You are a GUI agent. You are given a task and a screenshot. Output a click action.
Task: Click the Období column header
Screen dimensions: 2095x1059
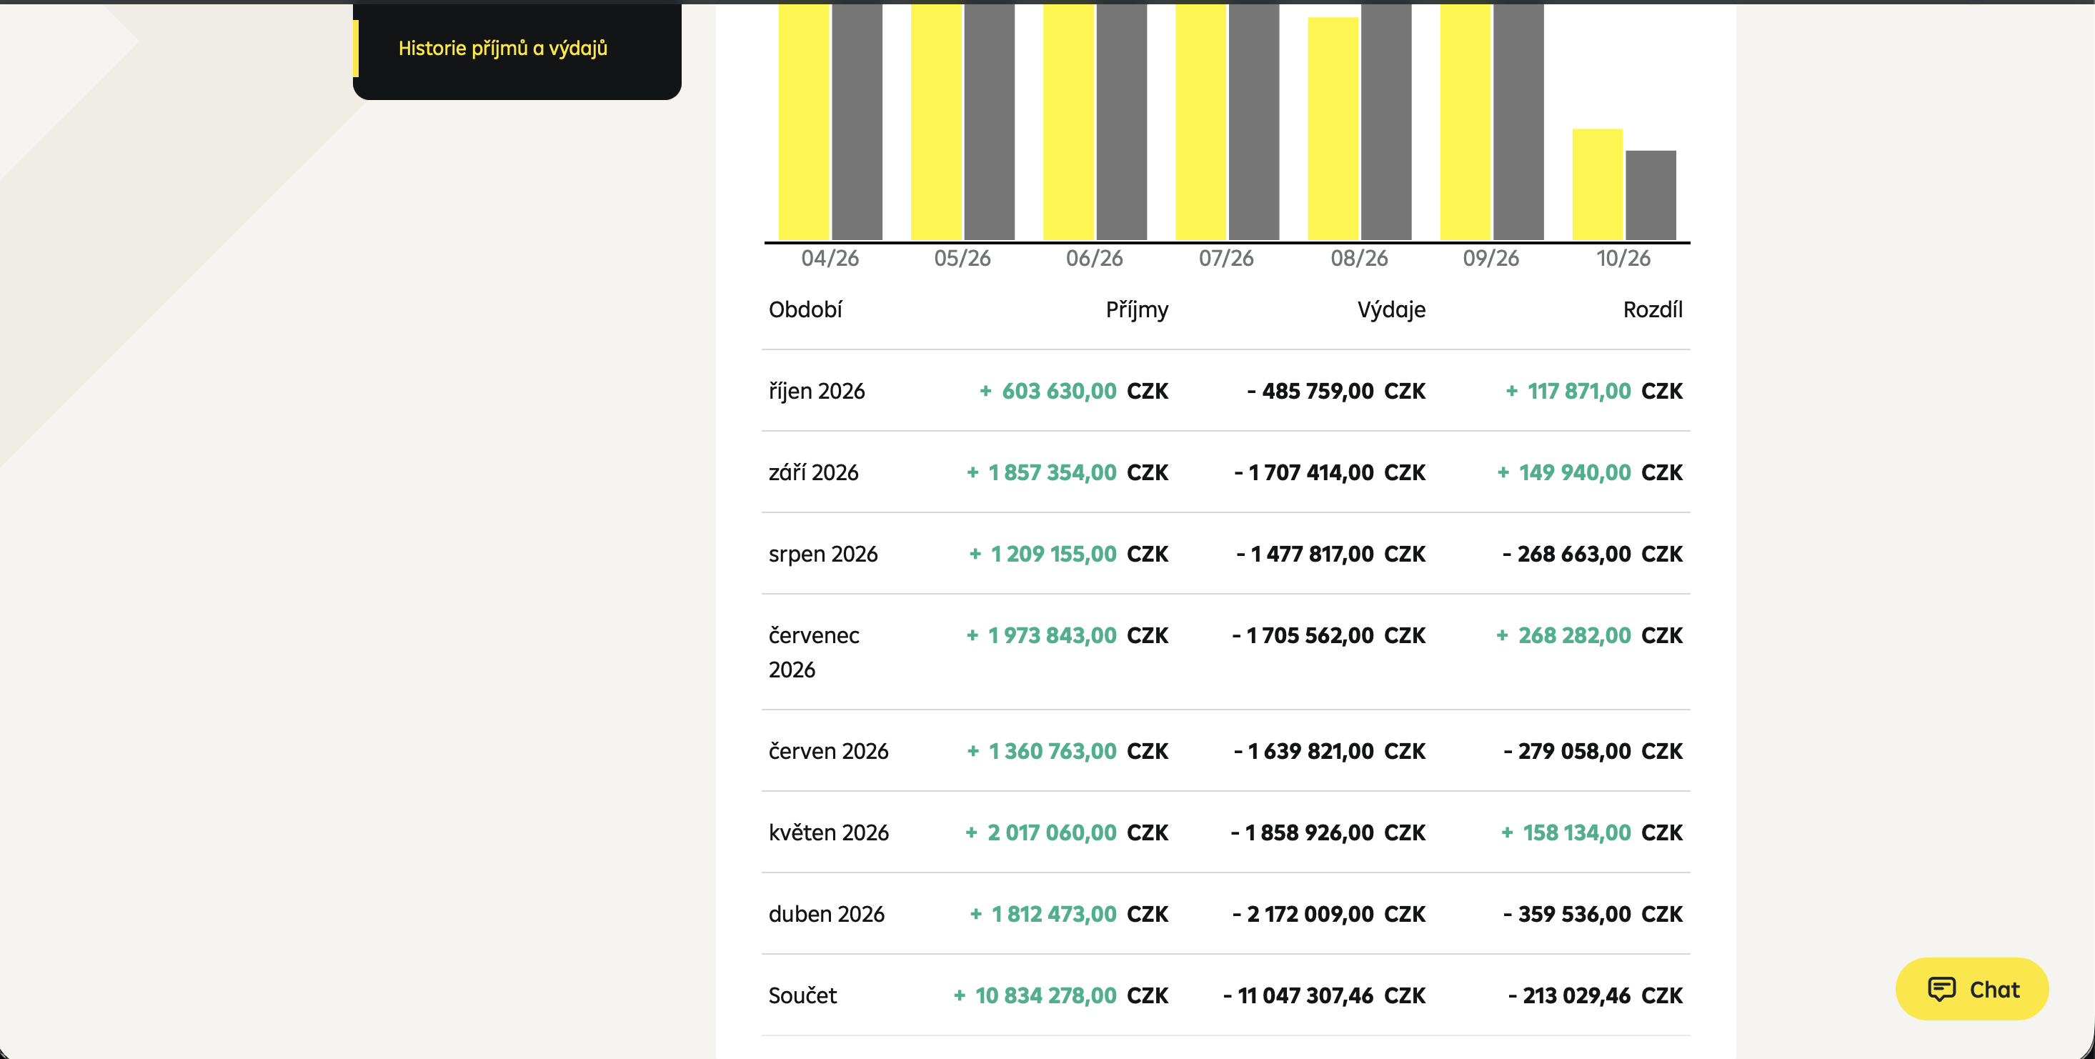coord(805,309)
